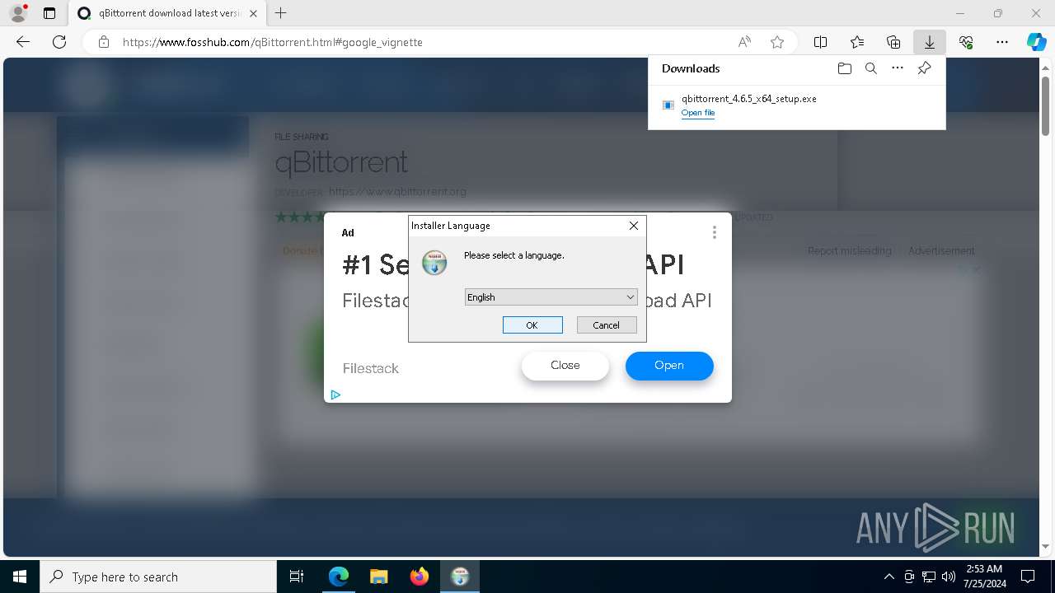
Task: Open a new browser tab
Action: 281,13
